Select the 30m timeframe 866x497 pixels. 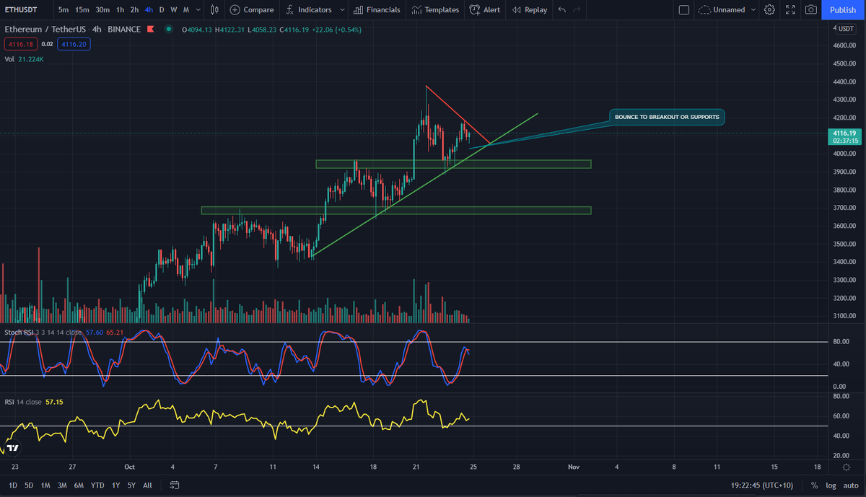(x=102, y=10)
